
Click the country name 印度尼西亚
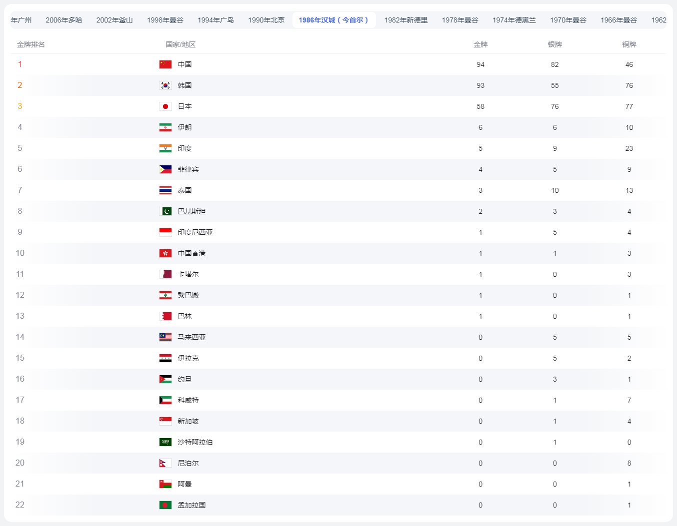click(195, 232)
